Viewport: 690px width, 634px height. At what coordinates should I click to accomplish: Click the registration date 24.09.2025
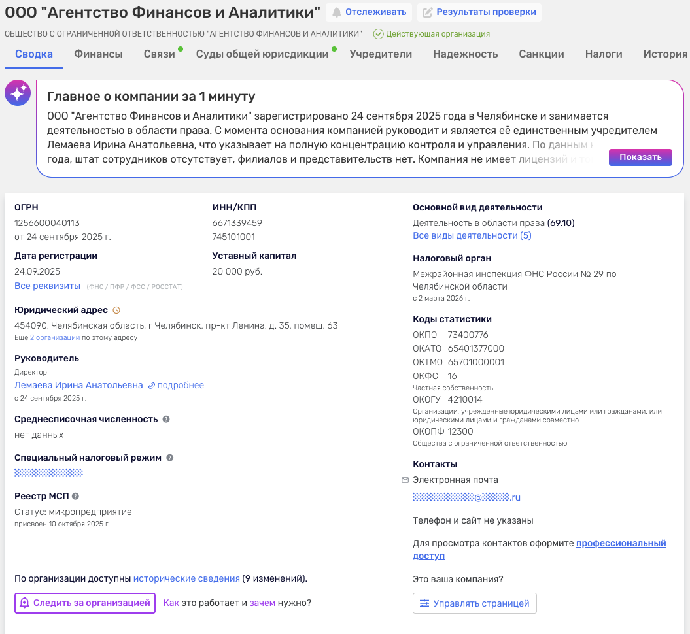tap(37, 272)
